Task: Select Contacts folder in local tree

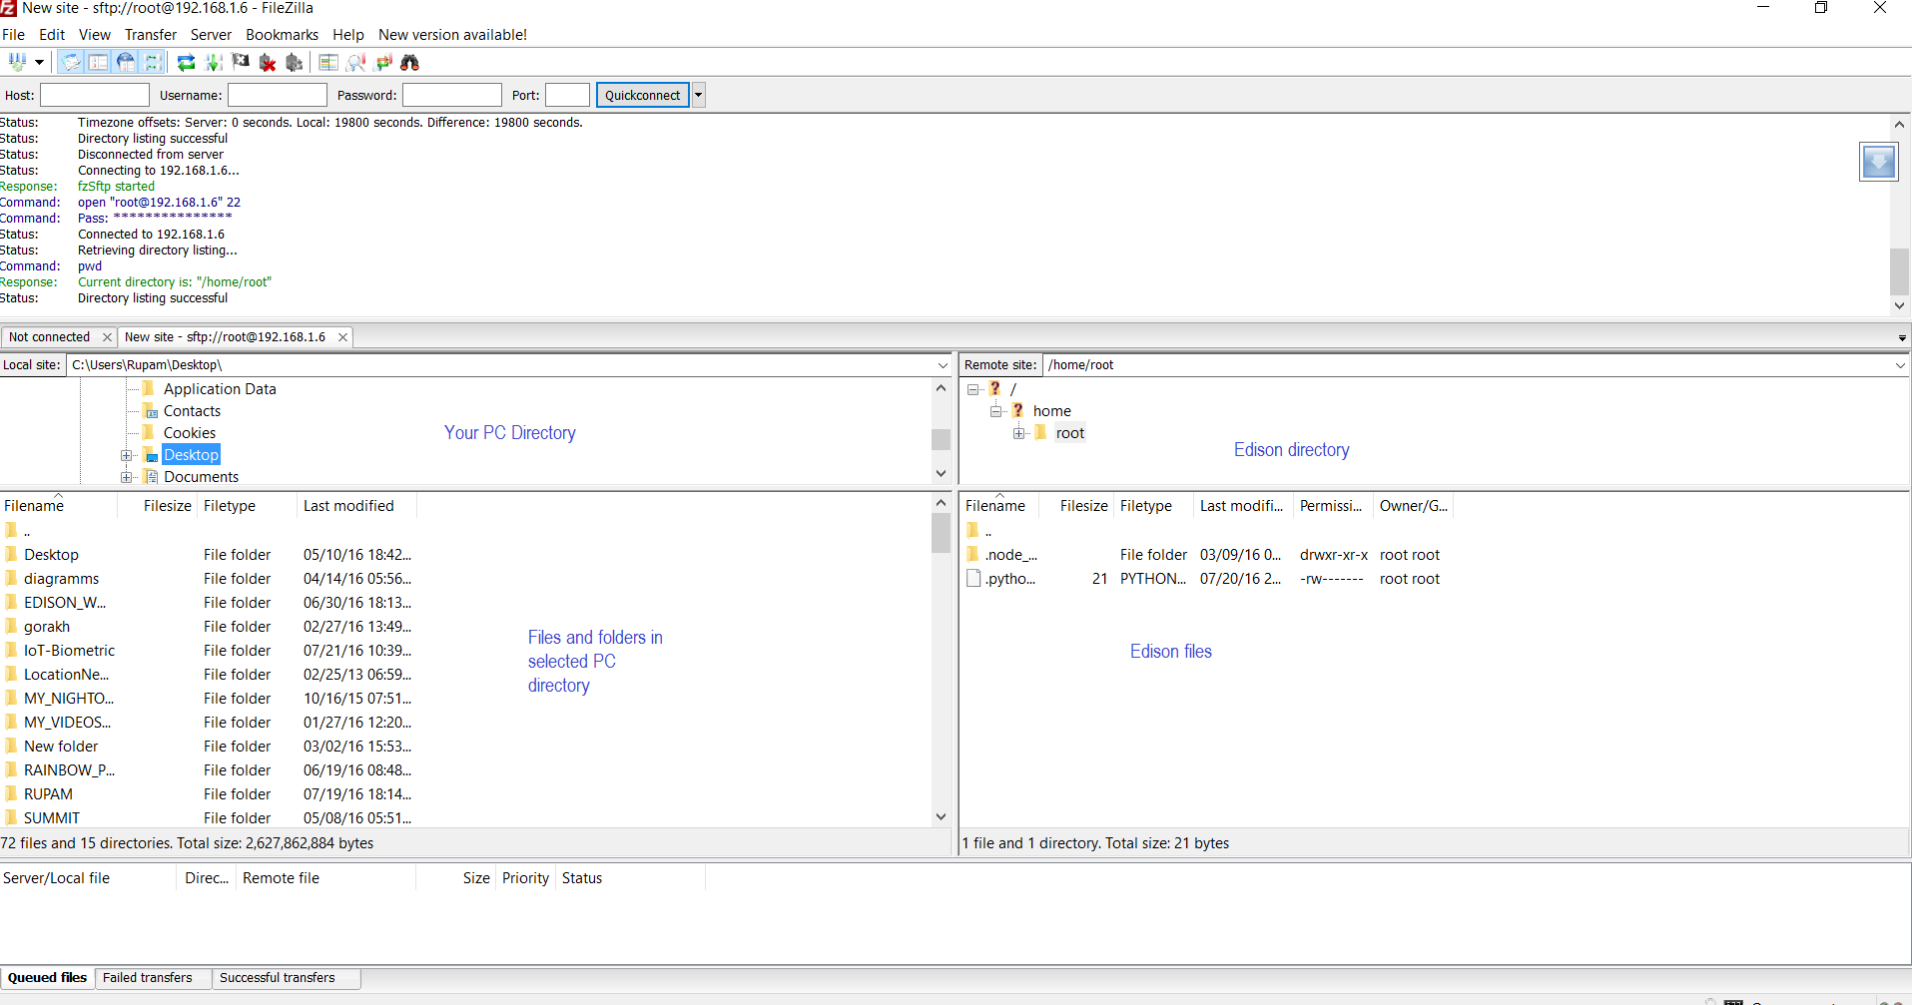Action: tap(192, 411)
